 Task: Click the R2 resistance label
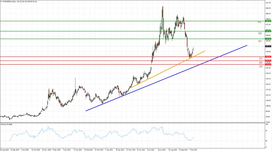pos(260,33)
